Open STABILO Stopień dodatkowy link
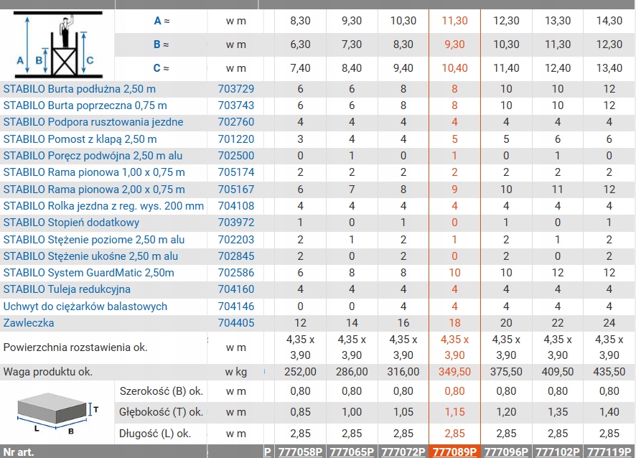 pyautogui.click(x=71, y=223)
